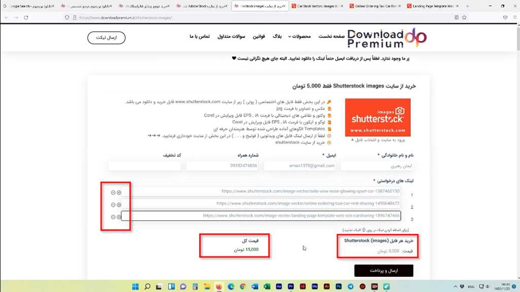Open the سوالات متداول FAQ menu item
This screenshot has height=292, width=520.
click(231, 36)
